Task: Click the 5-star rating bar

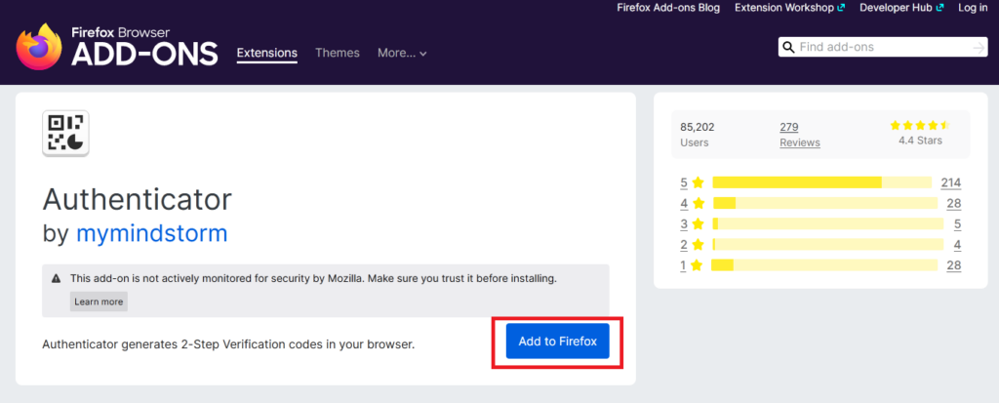Action: point(821,182)
